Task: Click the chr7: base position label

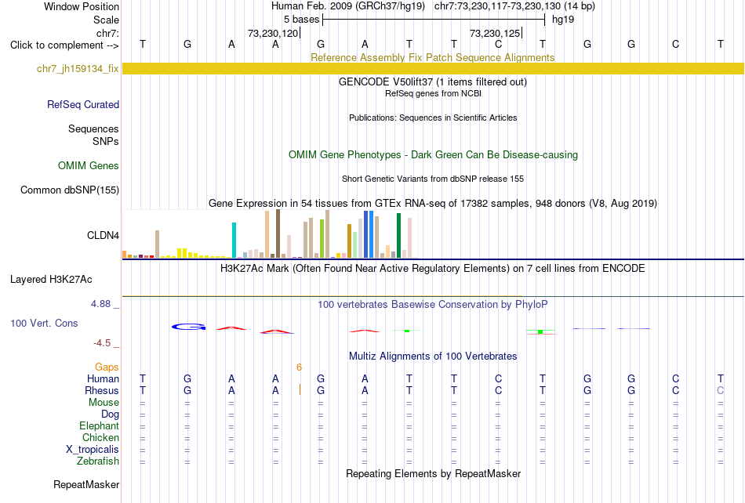Action: point(107,33)
